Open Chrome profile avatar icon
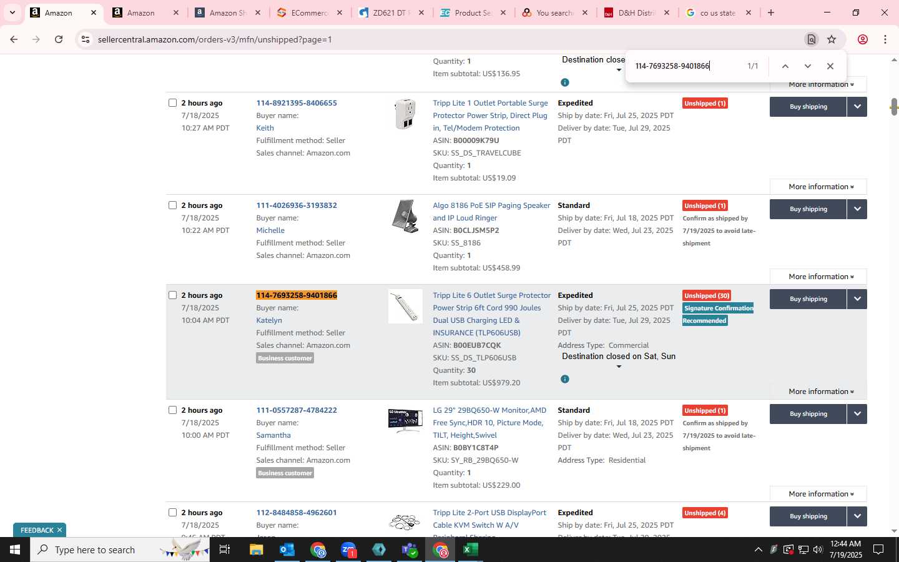 click(863, 39)
